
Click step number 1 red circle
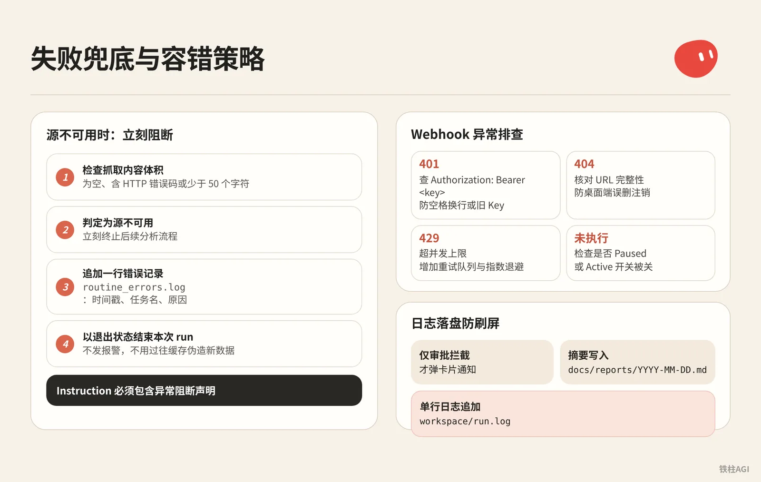[65, 177]
